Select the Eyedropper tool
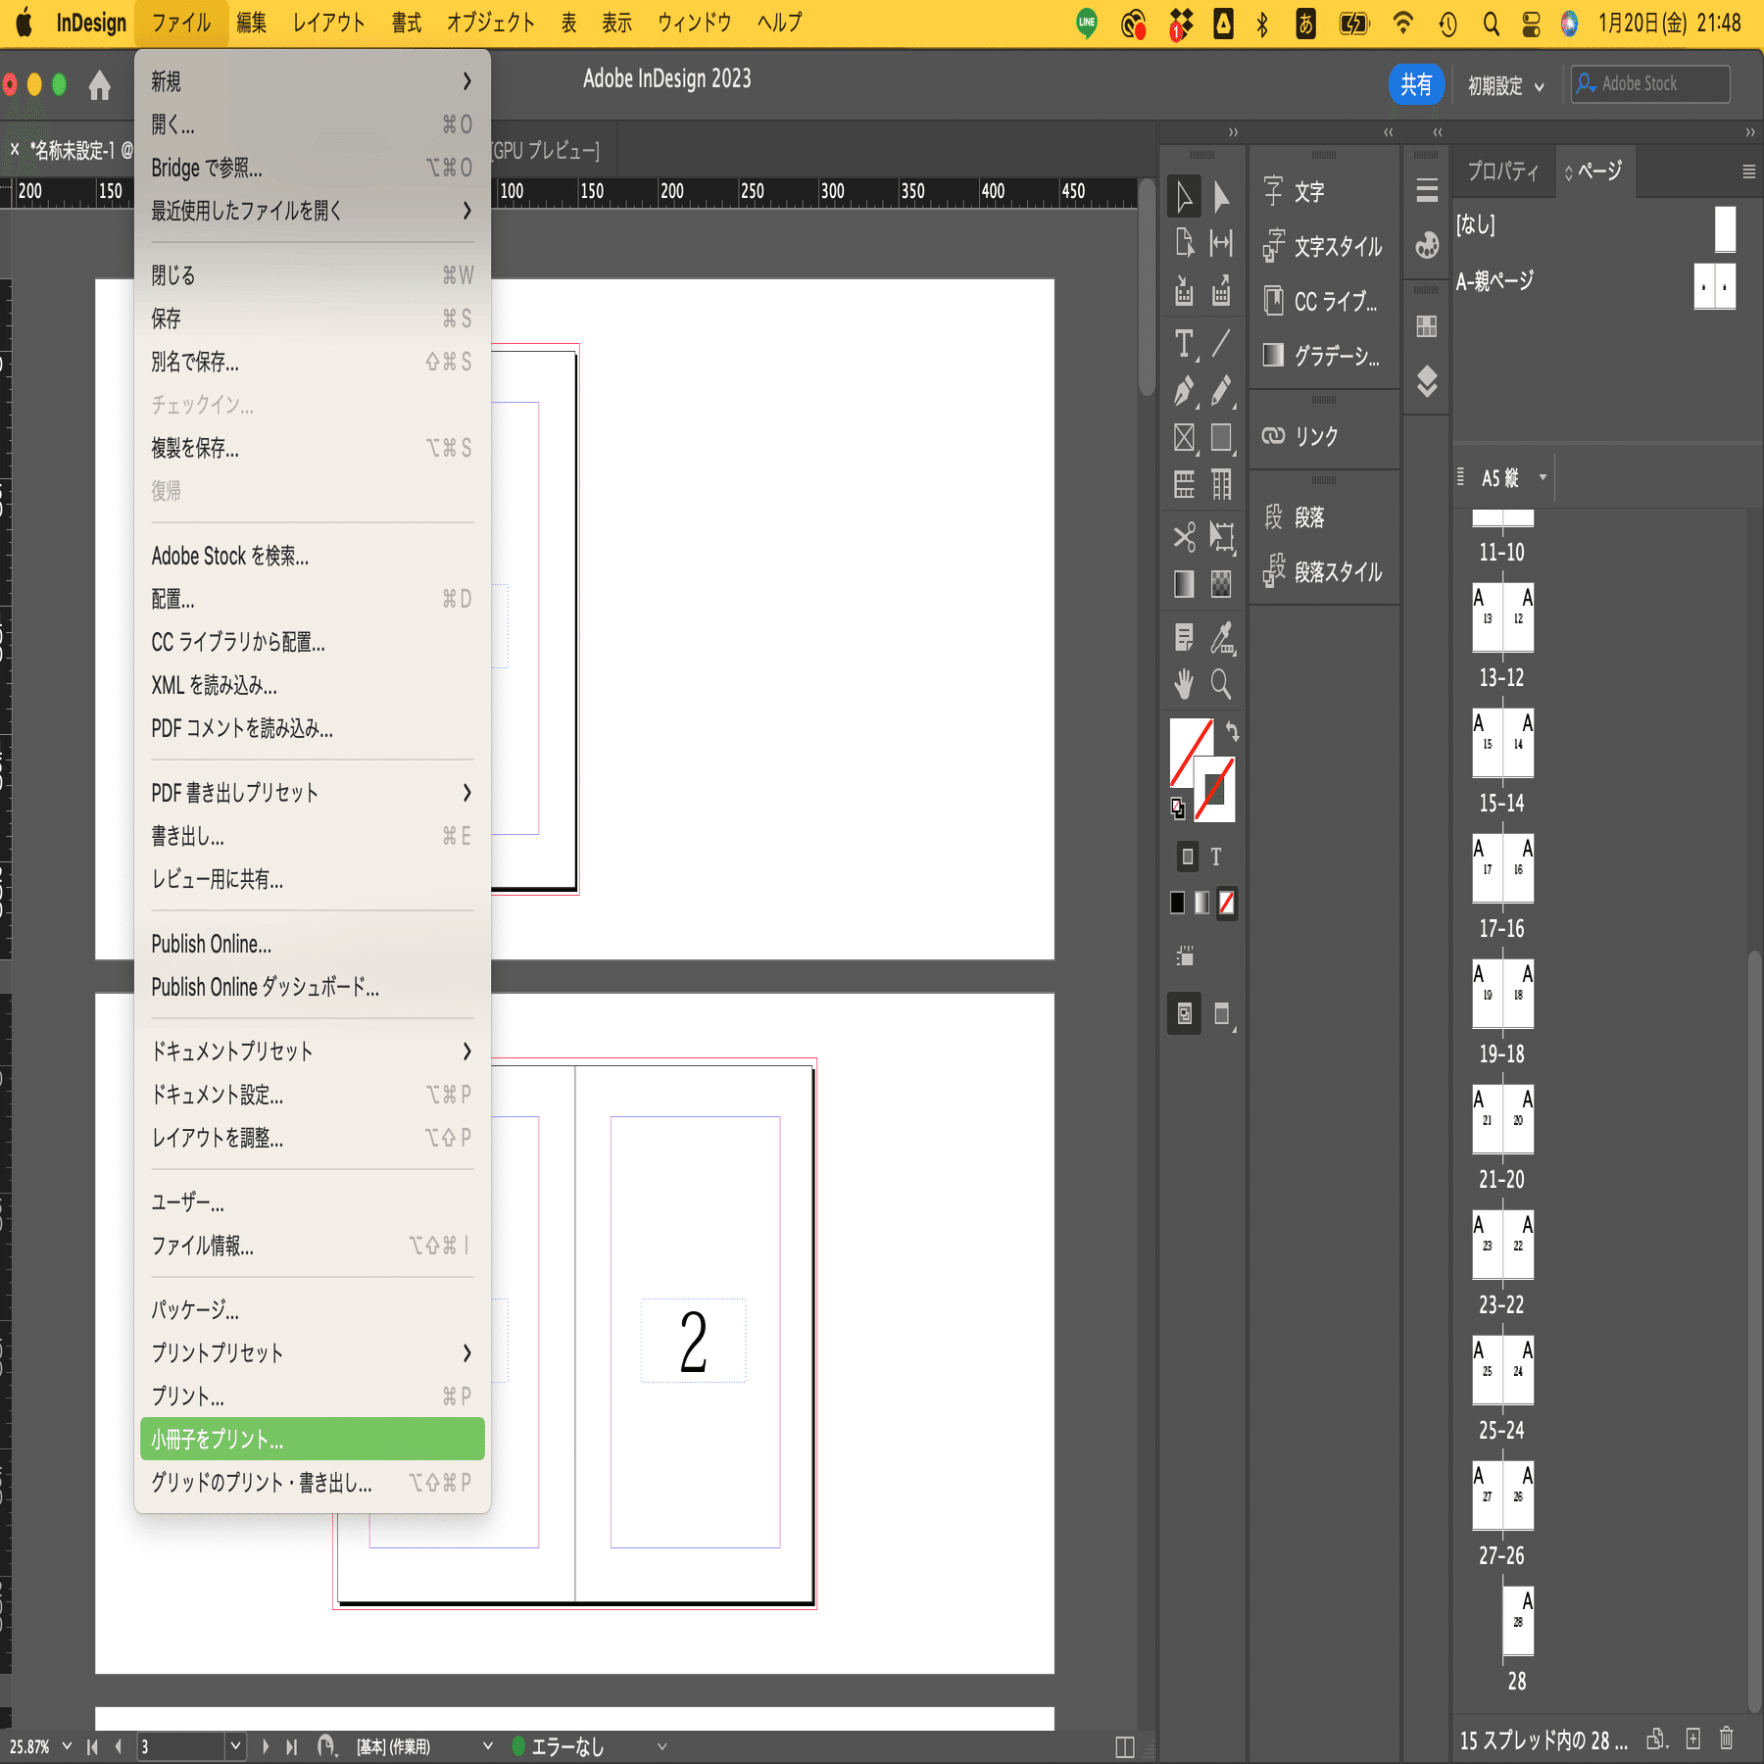This screenshot has width=1764, height=1764. (x=1221, y=638)
